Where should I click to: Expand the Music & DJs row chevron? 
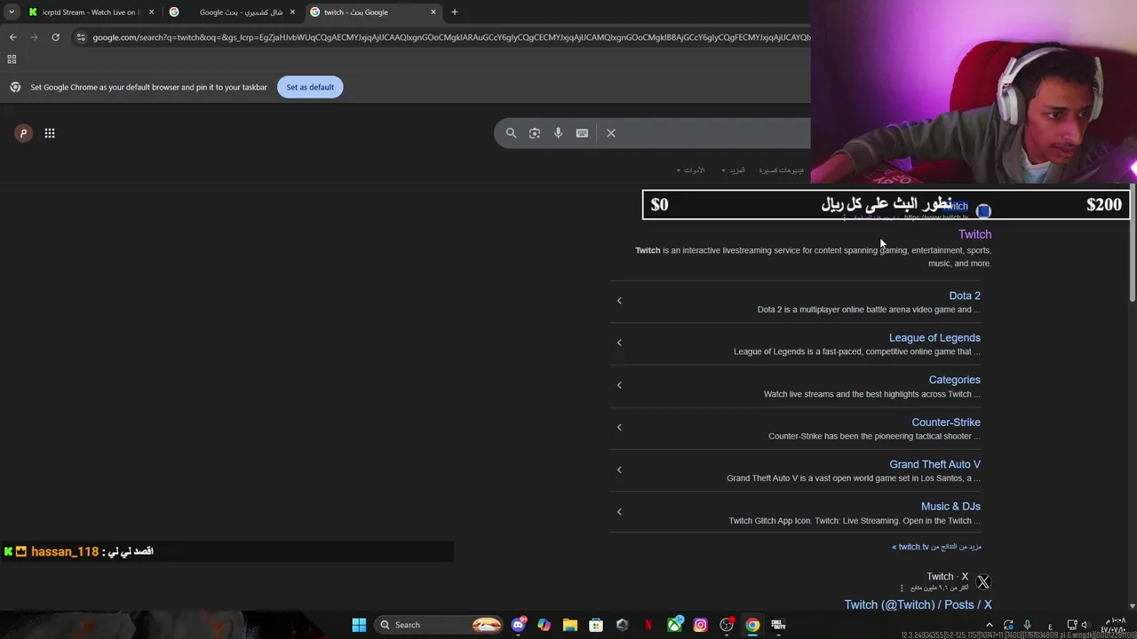coord(619,511)
